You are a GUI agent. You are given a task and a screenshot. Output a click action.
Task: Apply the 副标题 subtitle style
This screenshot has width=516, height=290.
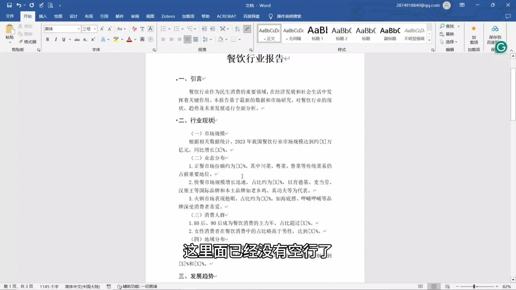pos(390,33)
